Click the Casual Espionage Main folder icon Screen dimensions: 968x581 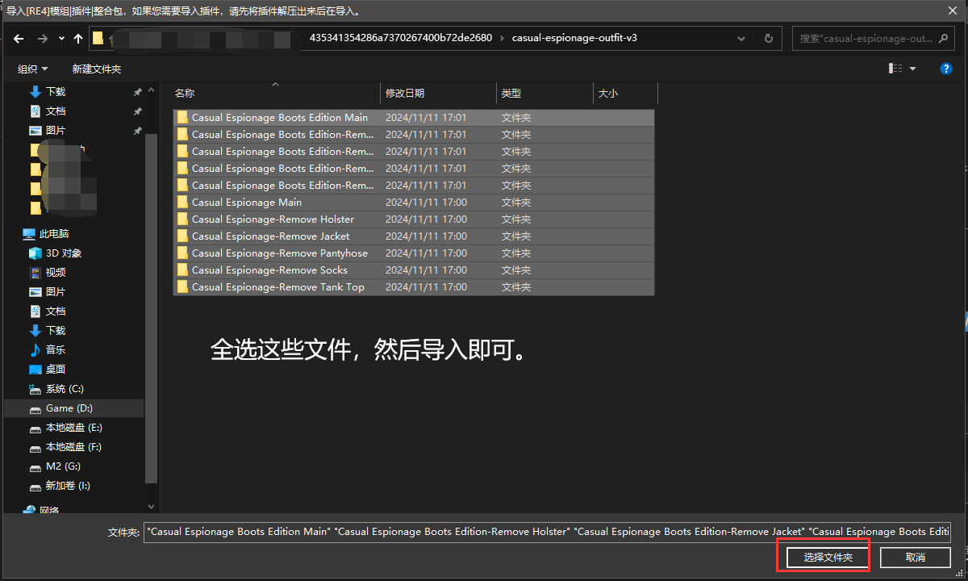[182, 203]
